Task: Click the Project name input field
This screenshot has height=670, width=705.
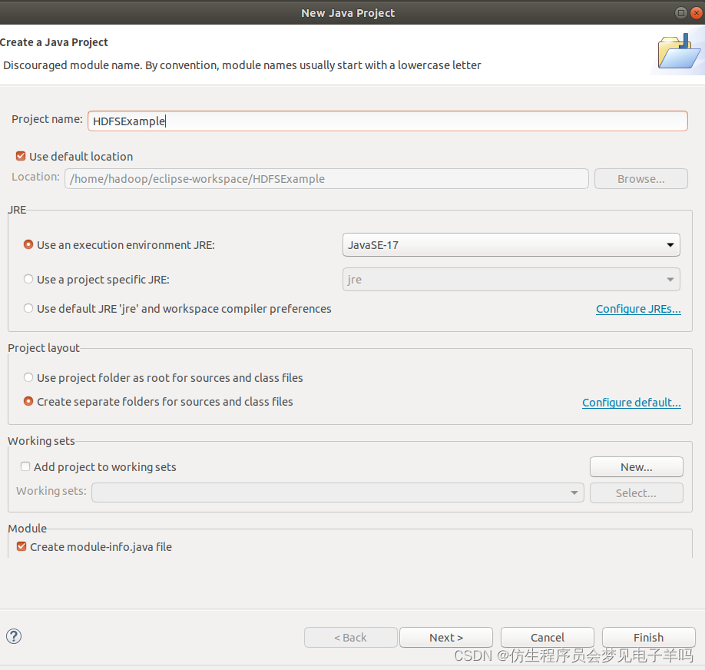Action: [x=388, y=121]
